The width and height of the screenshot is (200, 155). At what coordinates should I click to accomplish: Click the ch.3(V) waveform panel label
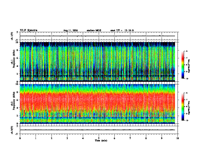tap(12, 130)
